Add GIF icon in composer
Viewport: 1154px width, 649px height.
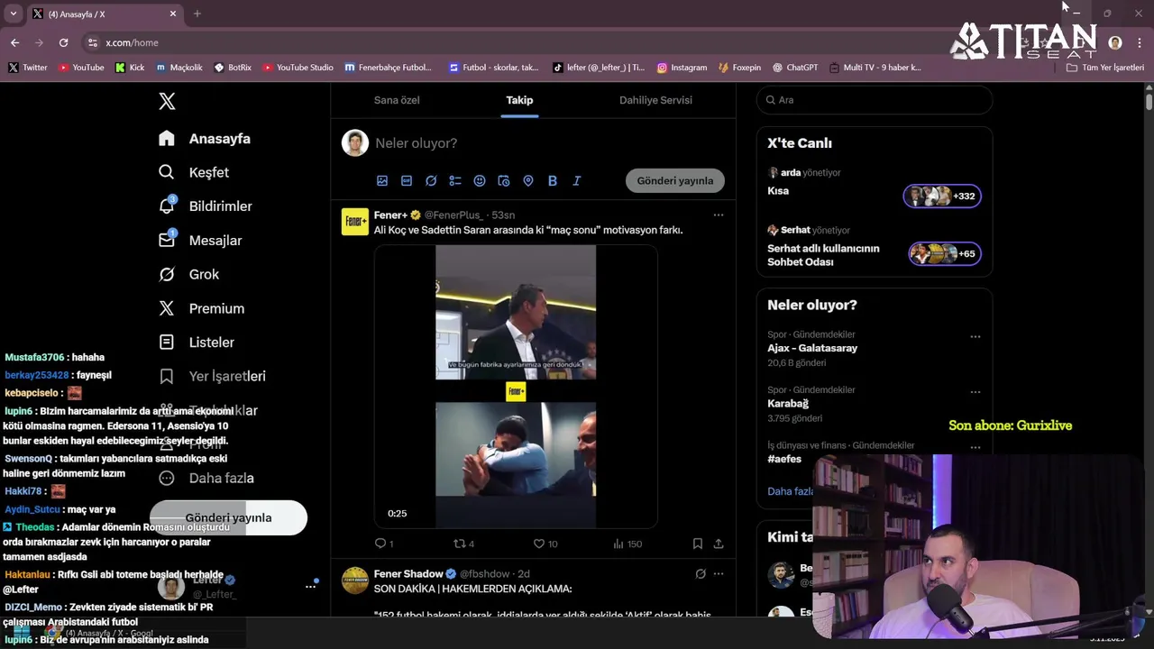click(x=407, y=181)
